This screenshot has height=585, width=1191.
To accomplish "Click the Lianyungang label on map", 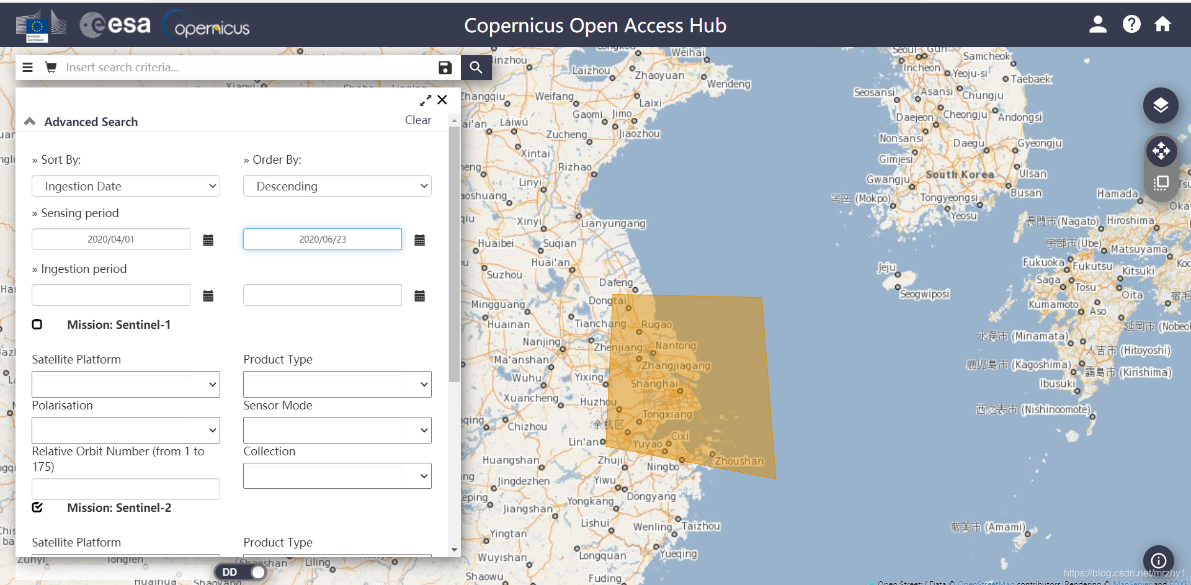I will click(x=613, y=223).
